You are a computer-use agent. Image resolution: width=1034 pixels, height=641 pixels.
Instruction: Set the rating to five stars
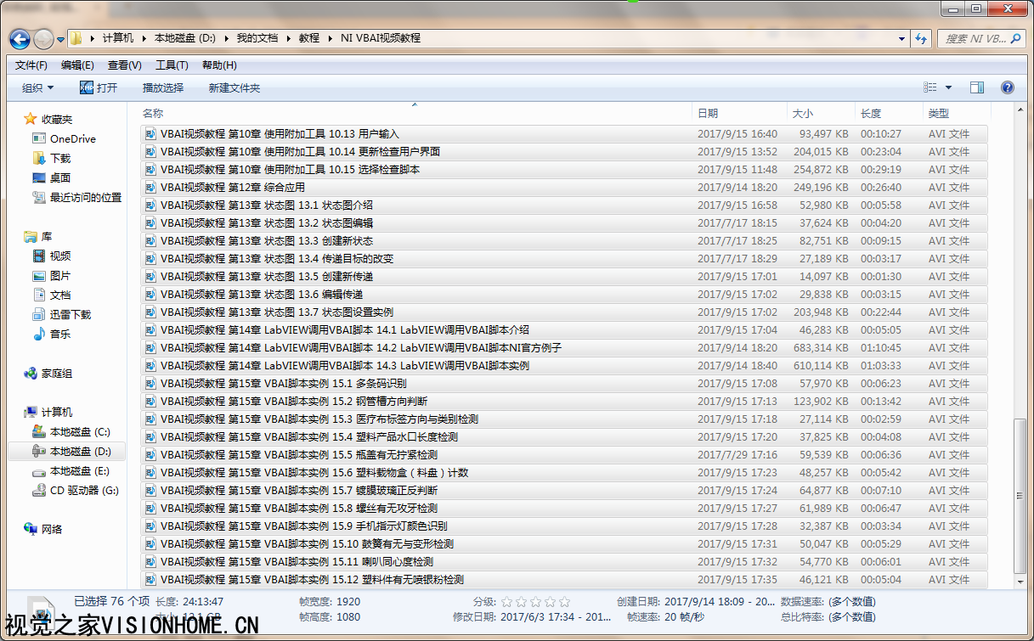pyautogui.click(x=564, y=601)
